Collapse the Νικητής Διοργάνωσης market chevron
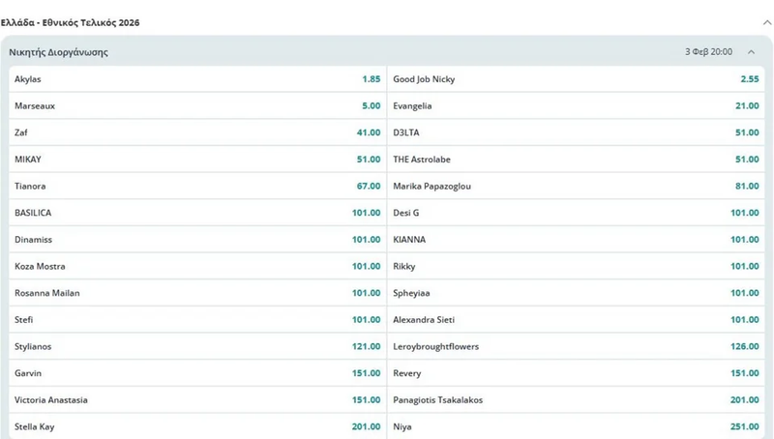Image resolution: width=774 pixels, height=439 pixels. tap(751, 52)
